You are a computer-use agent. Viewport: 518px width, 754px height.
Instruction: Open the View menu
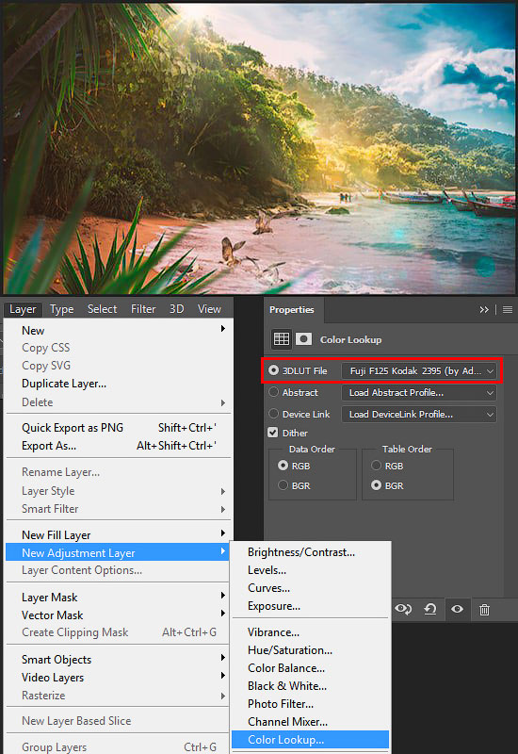coord(209,309)
